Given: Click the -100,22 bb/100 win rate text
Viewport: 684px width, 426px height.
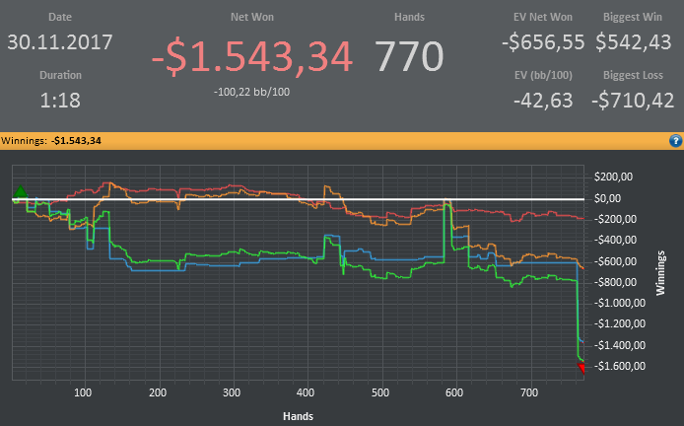Looking at the screenshot, I should pyautogui.click(x=251, y=92).
